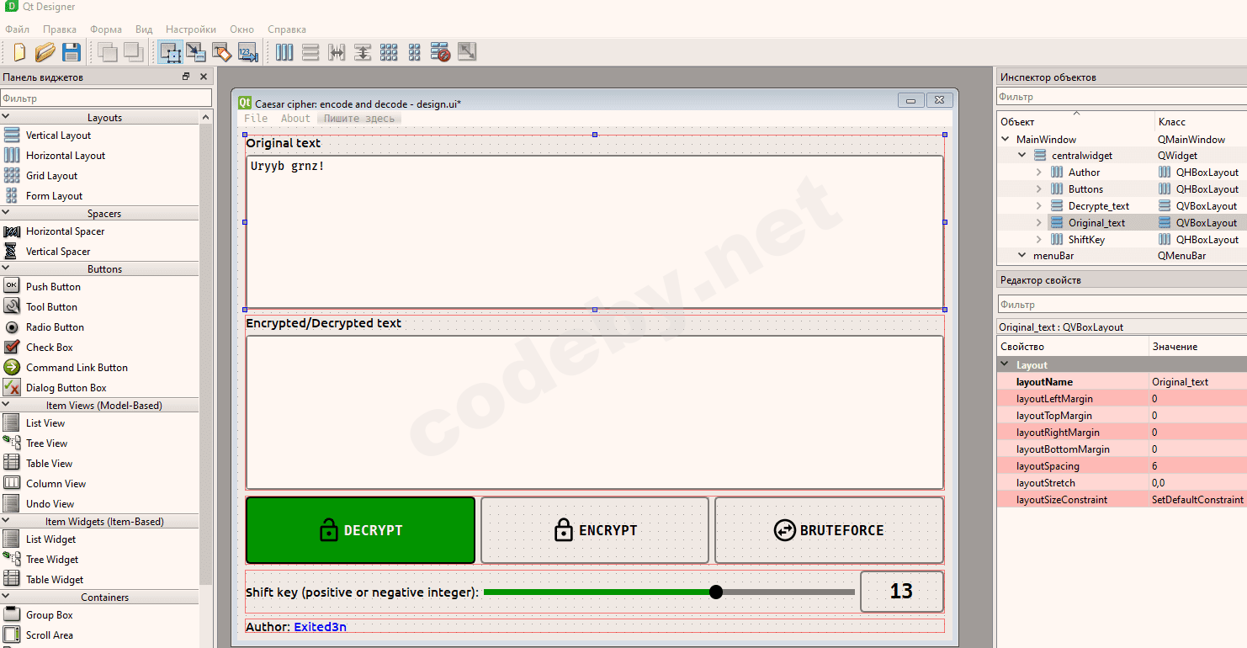
Task: Close the widget panel (Панель виджетов)
Action: click(204, 77)
